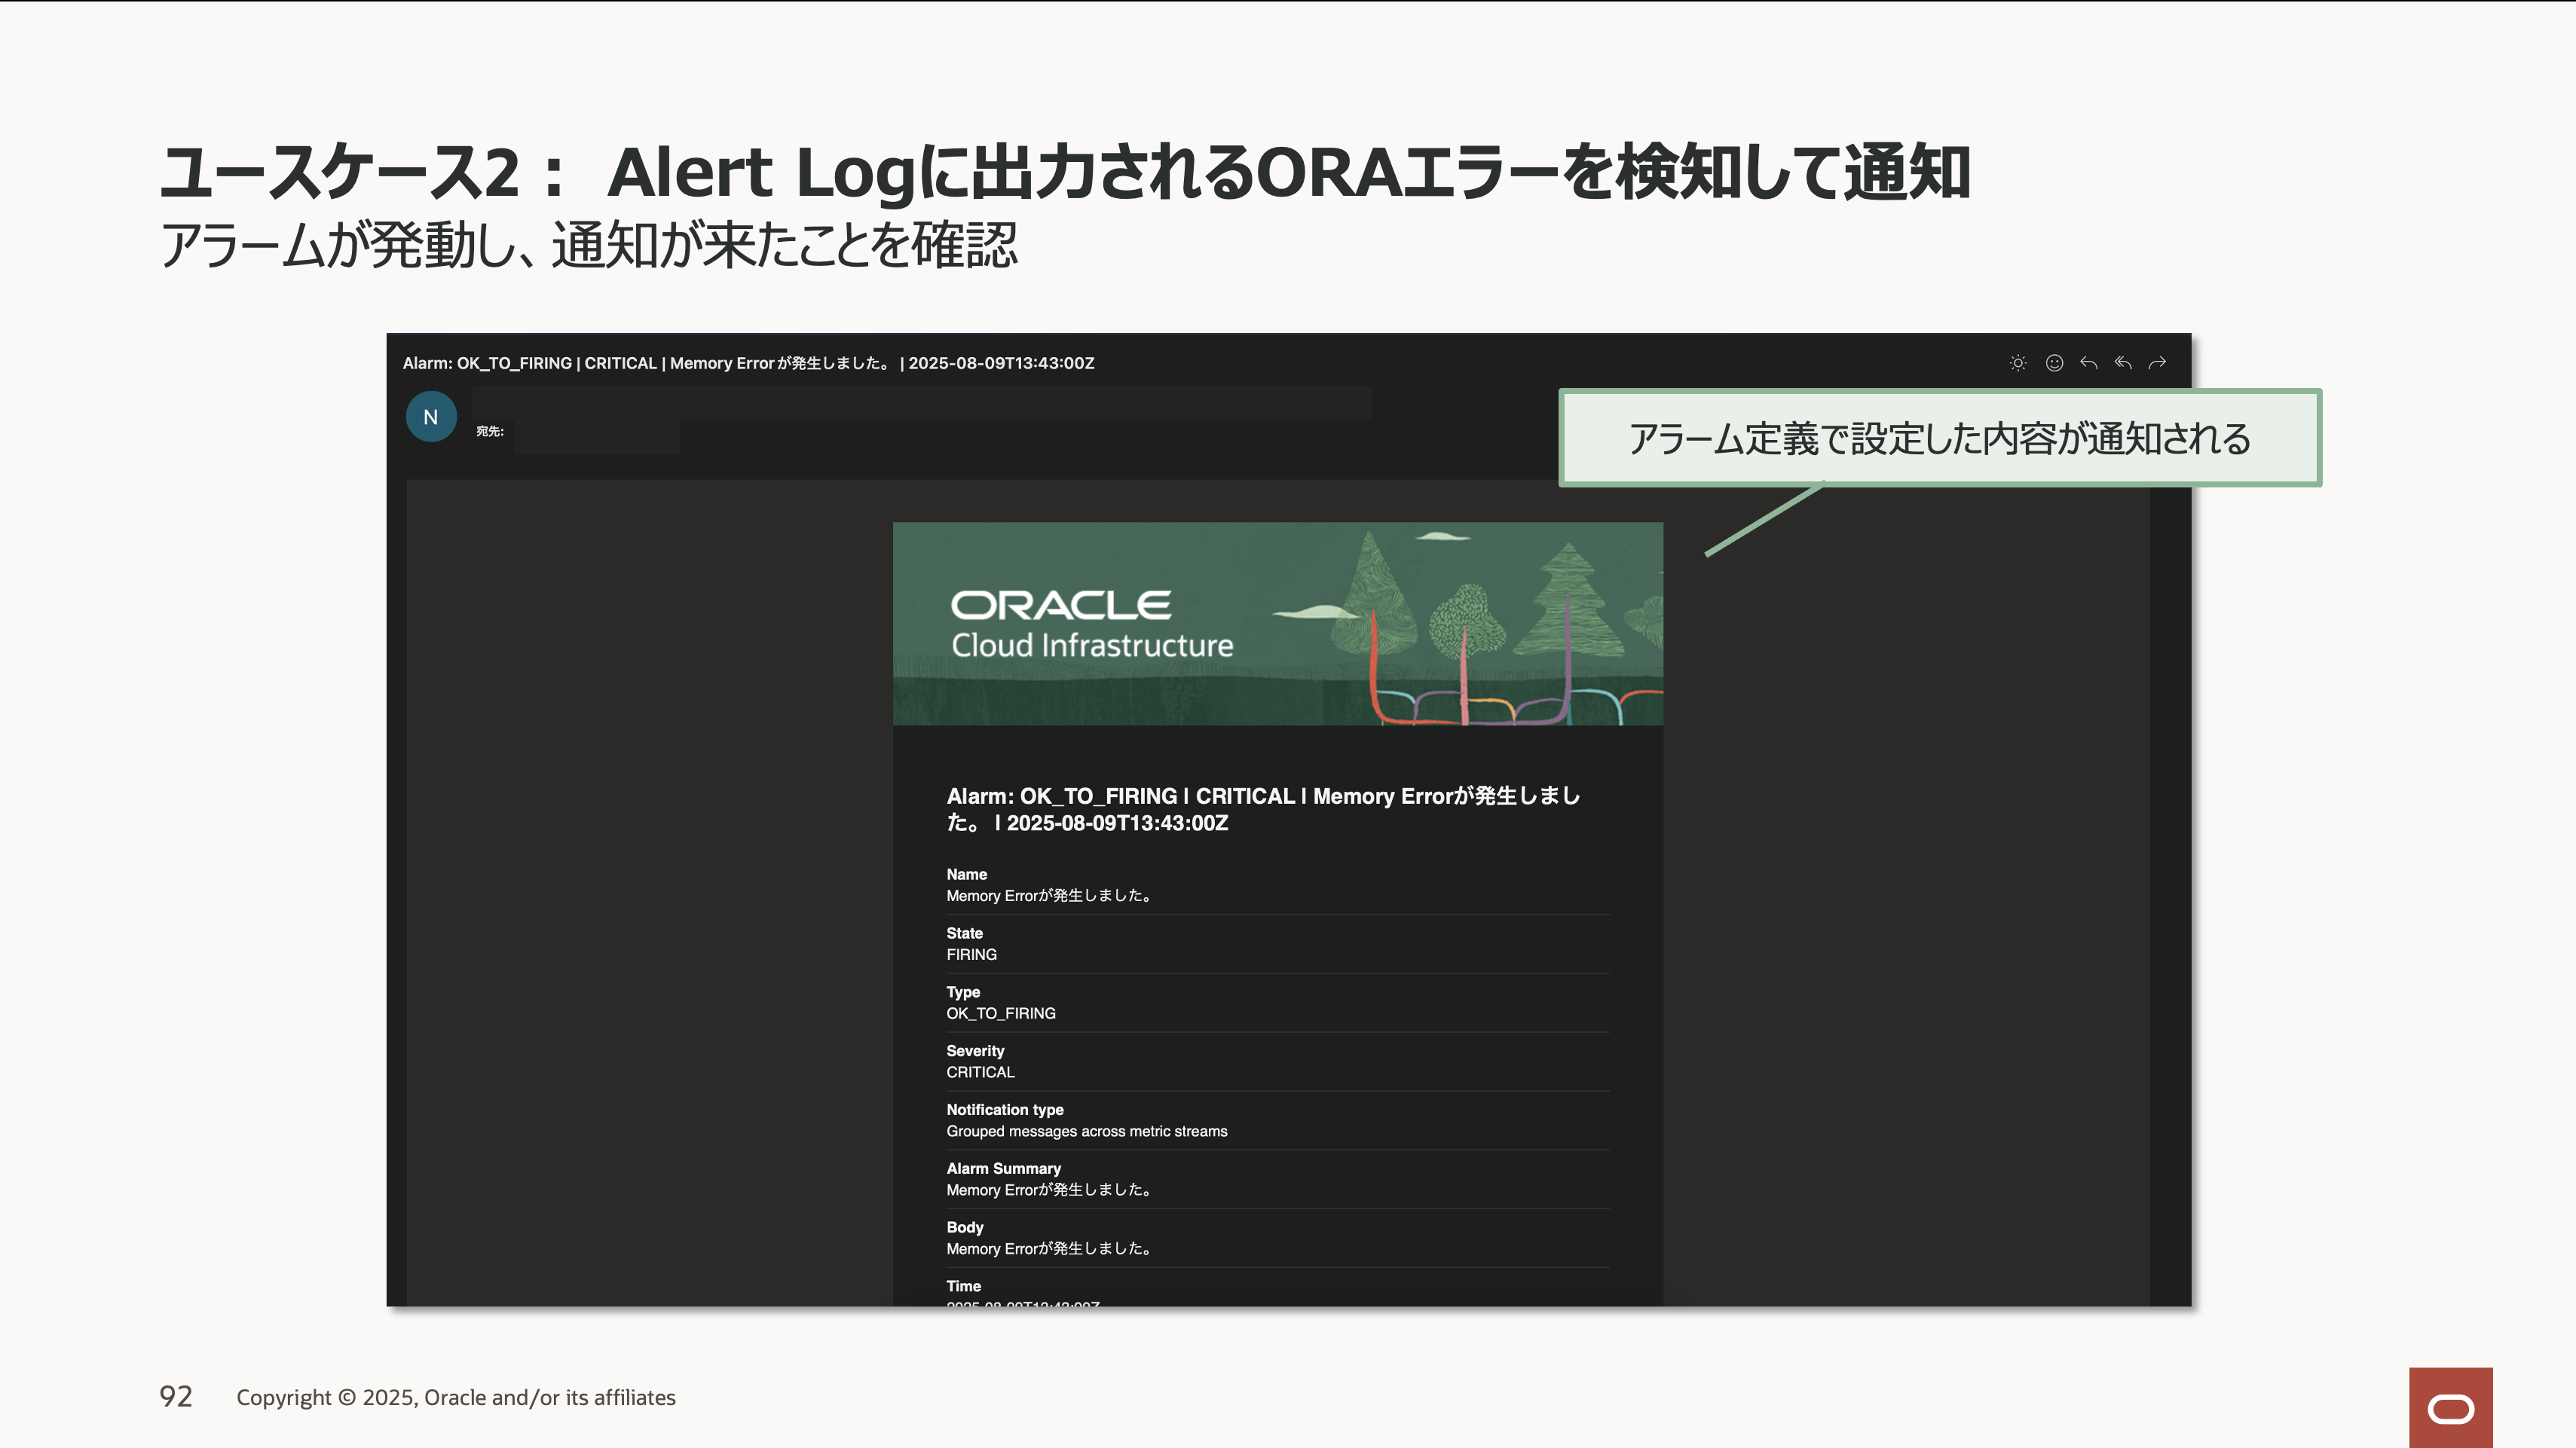
Task: Click the CRITICAL severity value
Action: tap(980, 1072)
